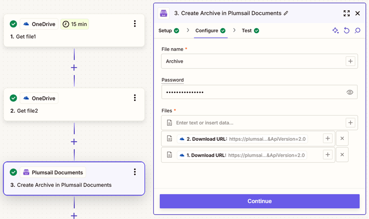Show the password with the eye icon
The image size is (369, 219).
pos(350,92)
